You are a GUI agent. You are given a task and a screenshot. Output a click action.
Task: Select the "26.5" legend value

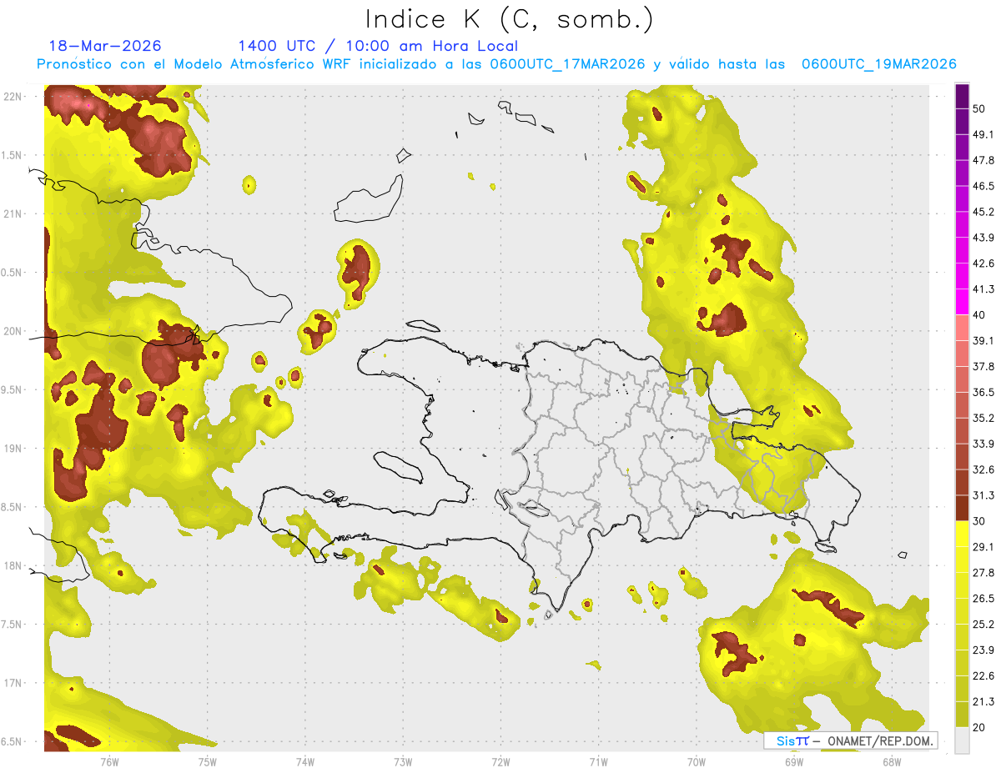point(983,599)
